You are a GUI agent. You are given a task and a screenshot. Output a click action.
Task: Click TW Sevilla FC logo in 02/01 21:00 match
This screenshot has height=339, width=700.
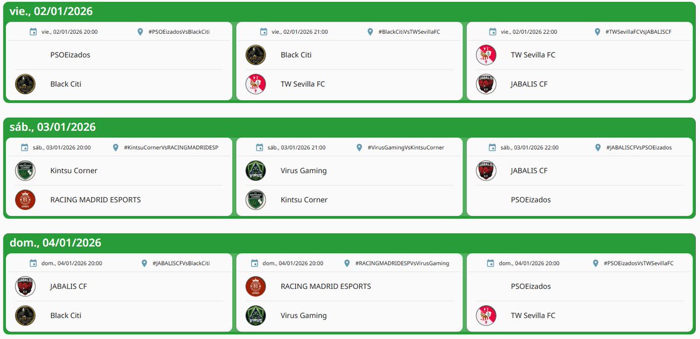coord(256,84)
